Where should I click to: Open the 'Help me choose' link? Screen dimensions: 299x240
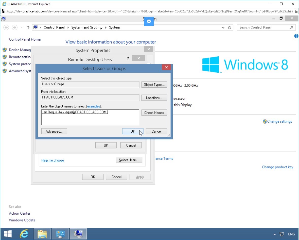coord(53,160)
